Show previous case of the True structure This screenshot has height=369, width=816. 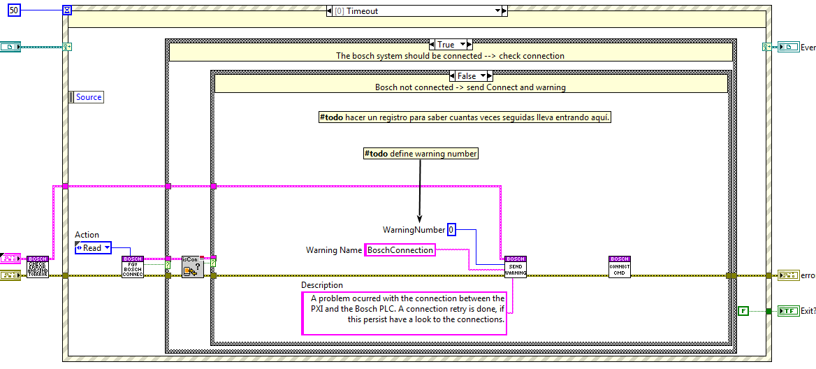tap(432, 45)
